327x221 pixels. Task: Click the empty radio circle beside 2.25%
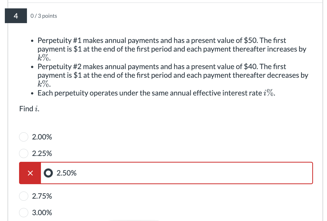(x=23, y=153)
